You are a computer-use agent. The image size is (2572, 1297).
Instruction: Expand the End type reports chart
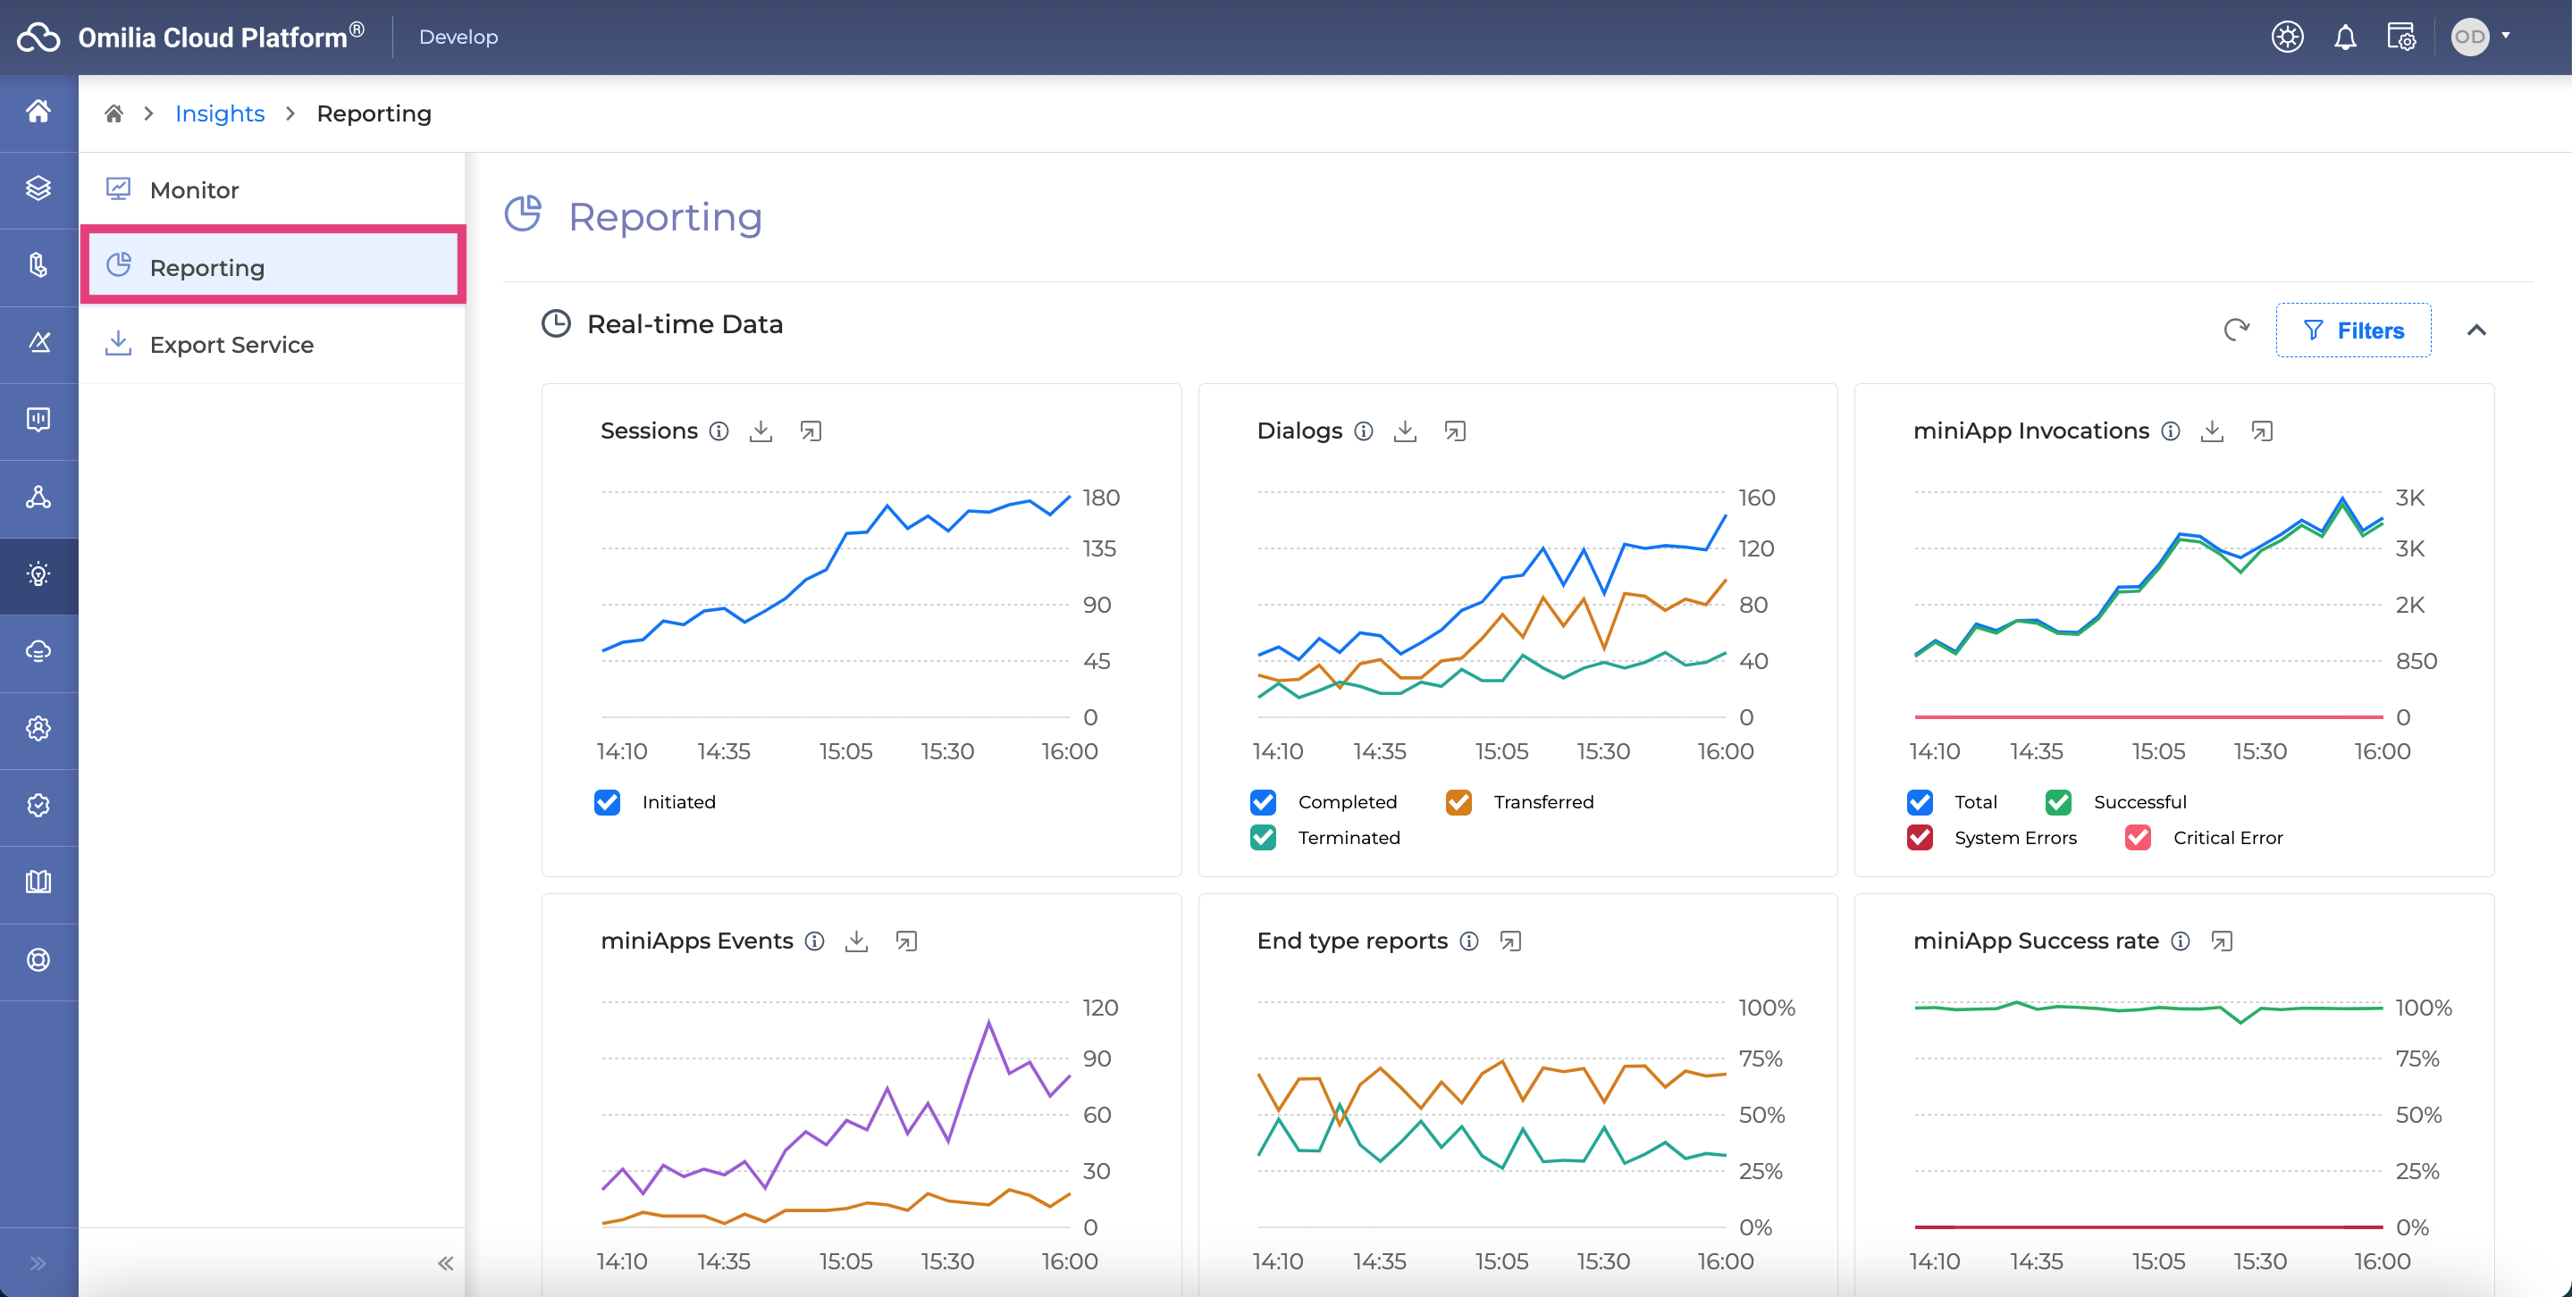(x=1510, y=941)
